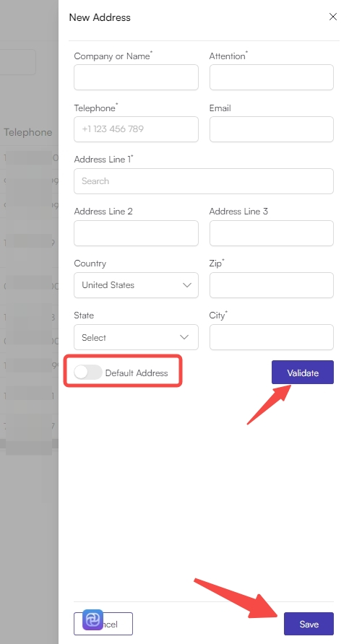Viewport: 349px width, 644px height.
Task: Click the Address Line 1 search box
Action: (x=204, y=181)
